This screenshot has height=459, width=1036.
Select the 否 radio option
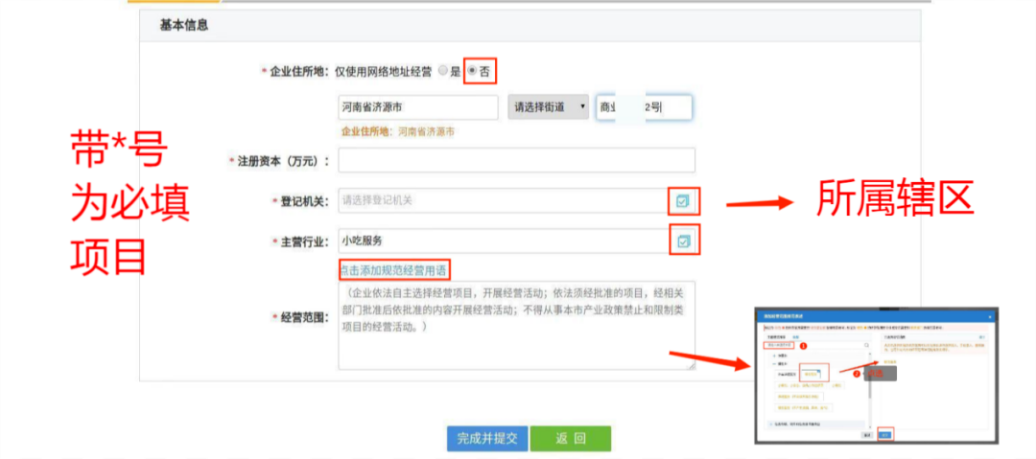(x=472, y=71)
